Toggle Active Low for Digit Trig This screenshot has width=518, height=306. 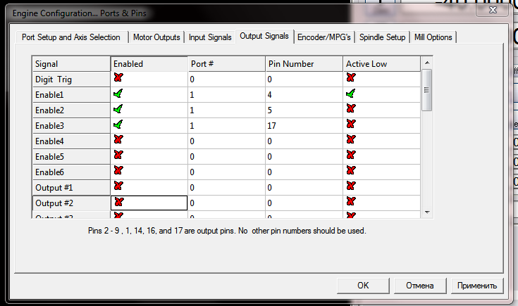tap(351, 77)
